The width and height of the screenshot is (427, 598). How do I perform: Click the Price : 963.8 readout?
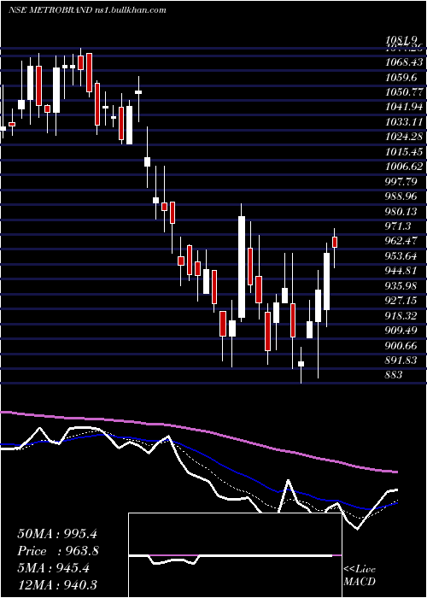(x=58, y=551)
